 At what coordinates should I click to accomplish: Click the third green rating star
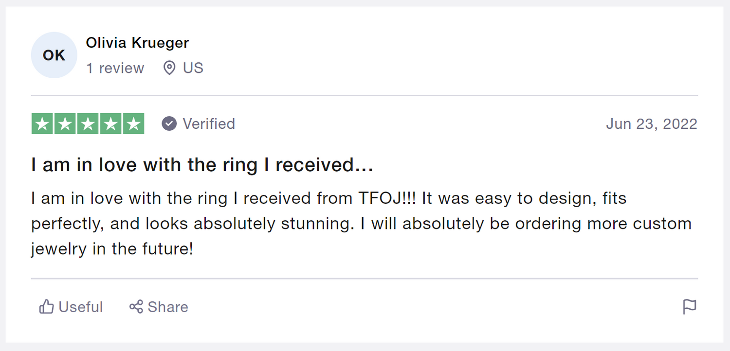tap(88, 124)
